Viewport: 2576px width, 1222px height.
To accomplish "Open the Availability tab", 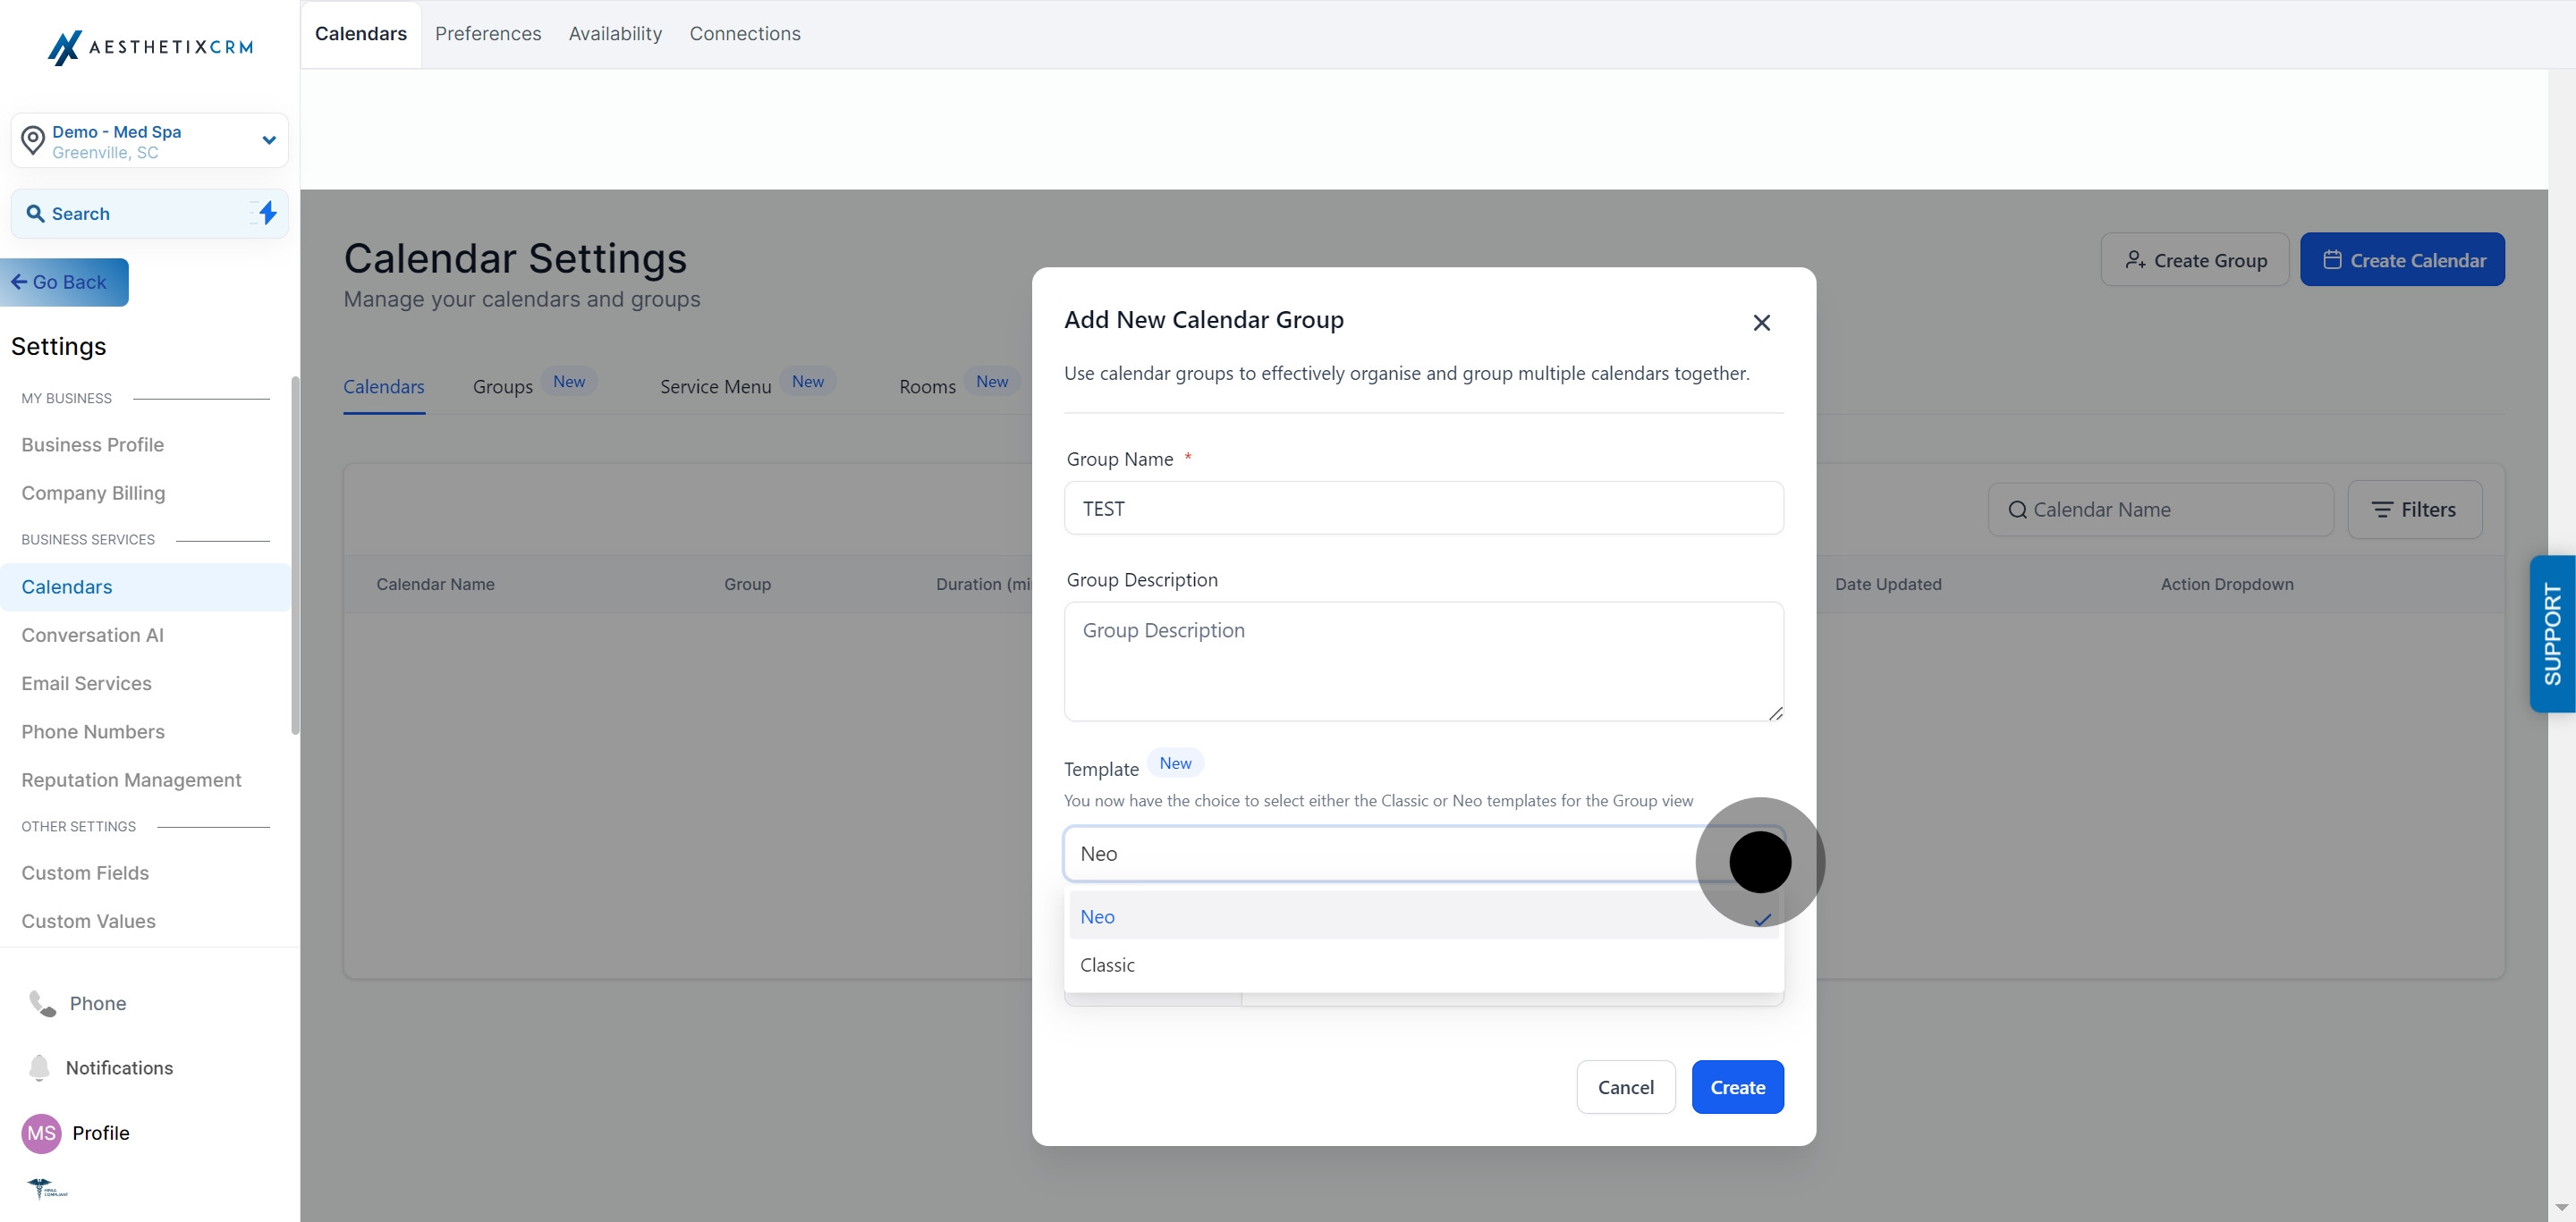I will click(615, 34).
